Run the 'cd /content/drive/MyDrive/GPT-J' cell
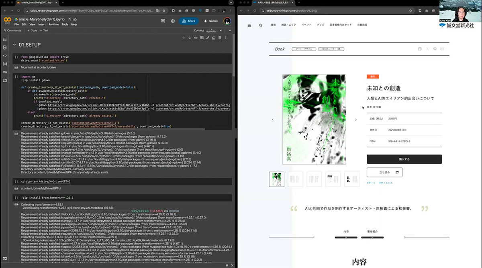 (16, 181)
